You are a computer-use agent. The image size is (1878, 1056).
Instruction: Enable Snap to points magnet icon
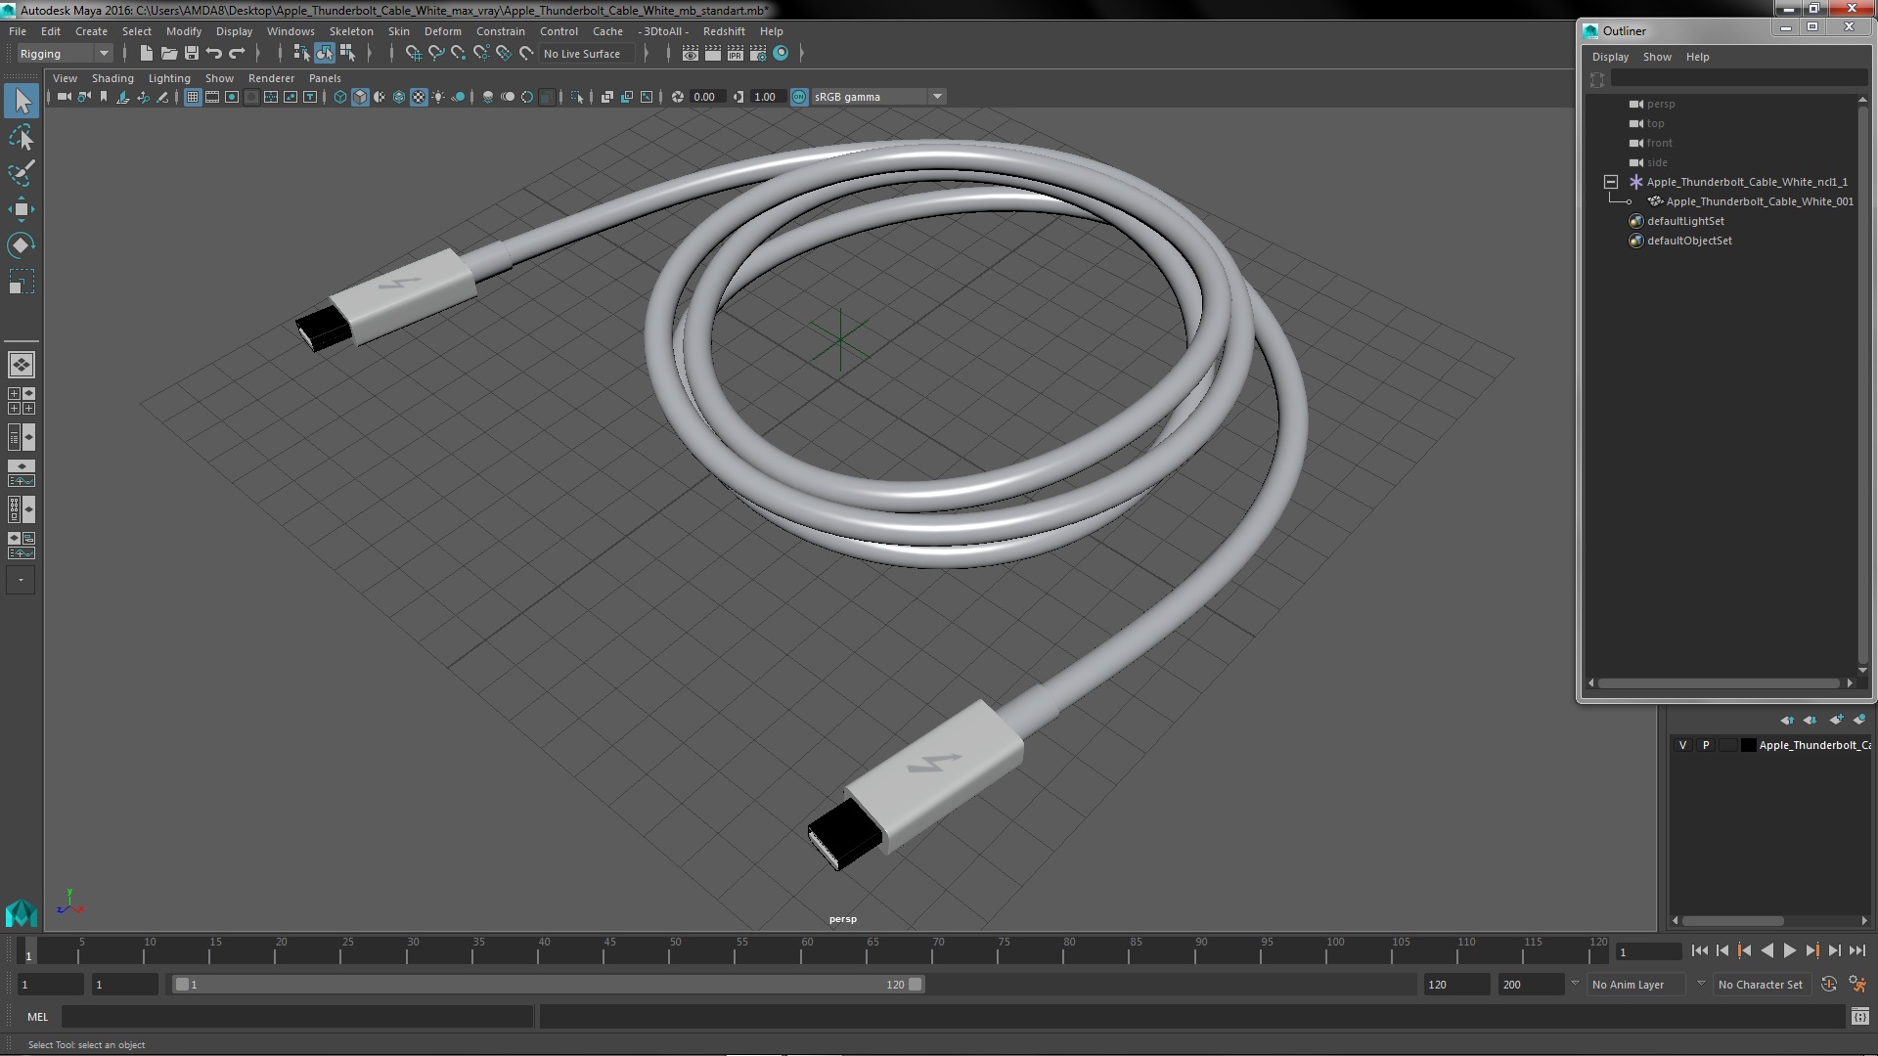(x=459, y=54)
